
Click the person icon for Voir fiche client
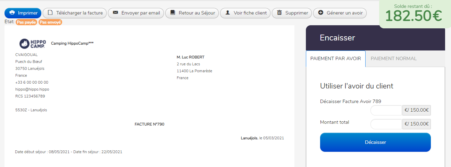tap(228, 13)
